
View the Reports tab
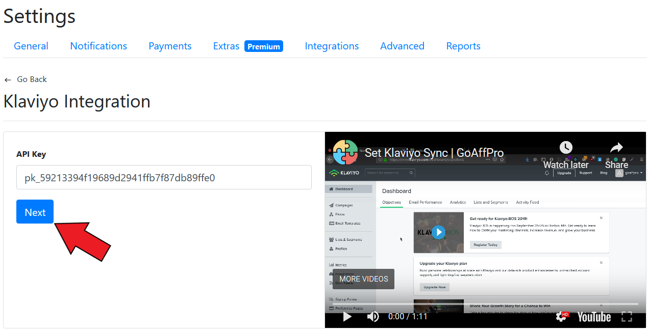pos(463,46)
